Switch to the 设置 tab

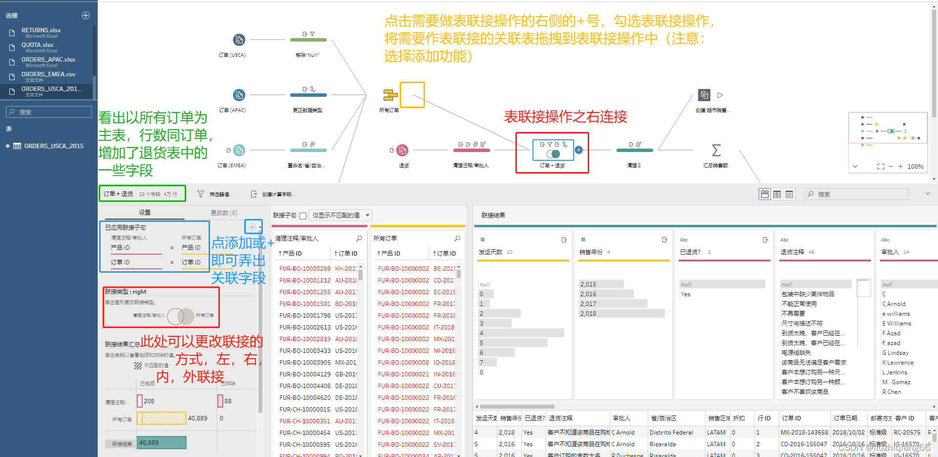click(x=145, y=213)
